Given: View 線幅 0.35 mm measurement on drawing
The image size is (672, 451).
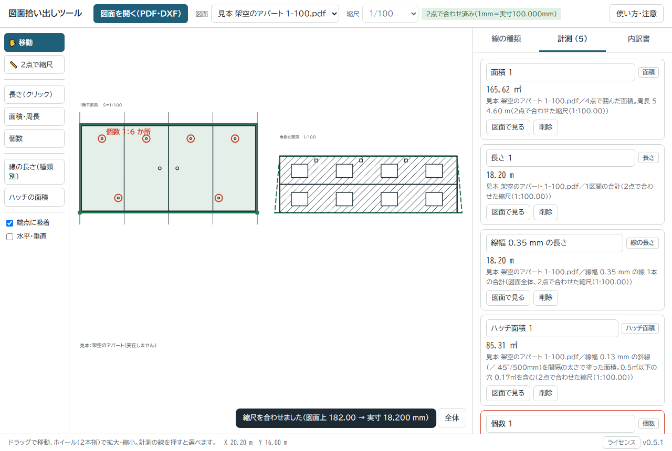Looking at the screenshot, I should pos(508,298).
